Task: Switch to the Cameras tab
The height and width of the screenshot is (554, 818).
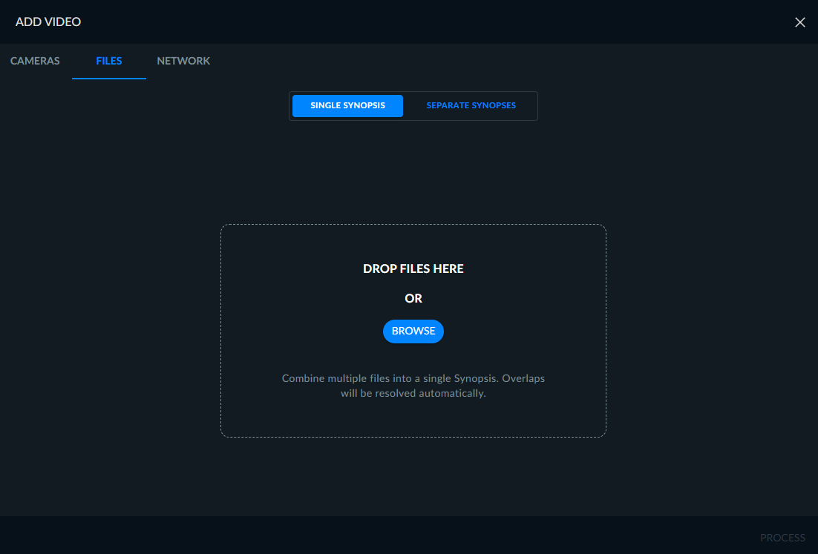Action: tap(35, 61)
